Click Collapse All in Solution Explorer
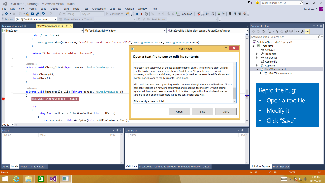Image resolution: width=325 pixels, height=183 pixels. [286, 31]
